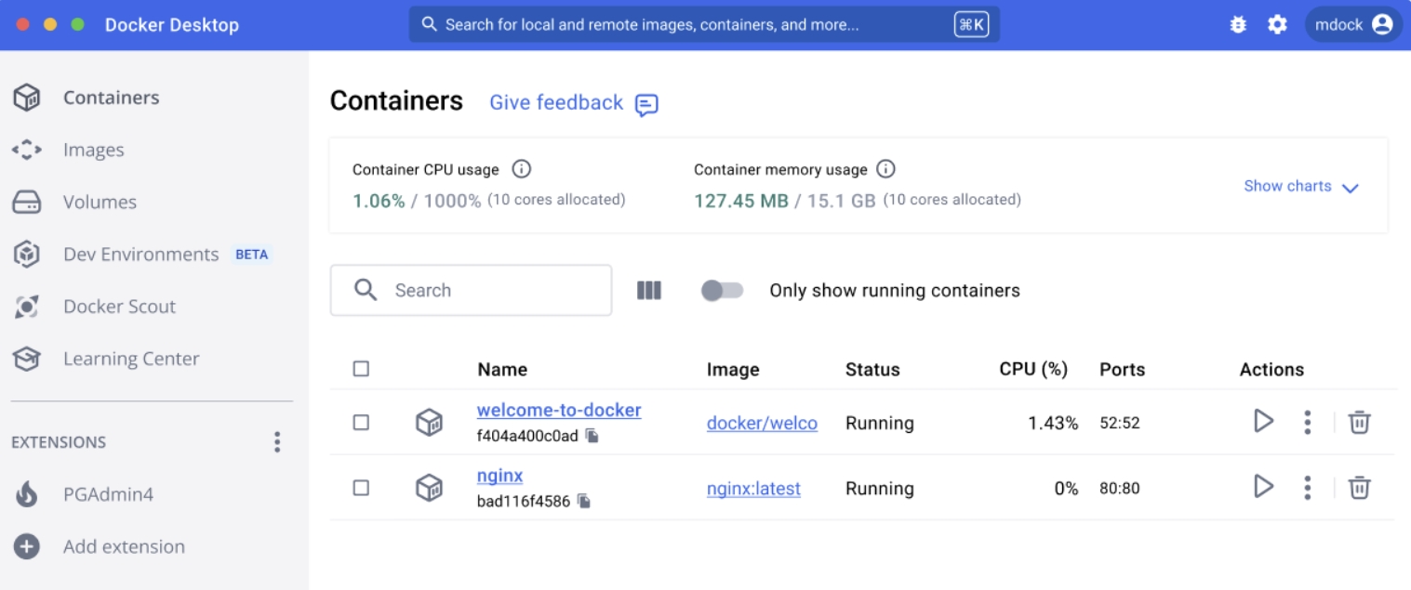Expand Show charts
Viewport: 1411px width, 590px height.
click(1301, 186)
